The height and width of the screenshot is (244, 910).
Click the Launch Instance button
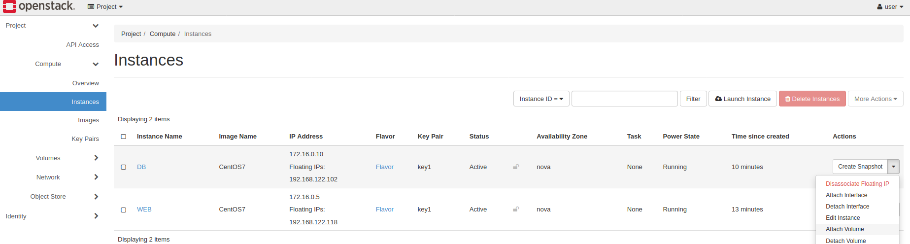tap(742, 99)
